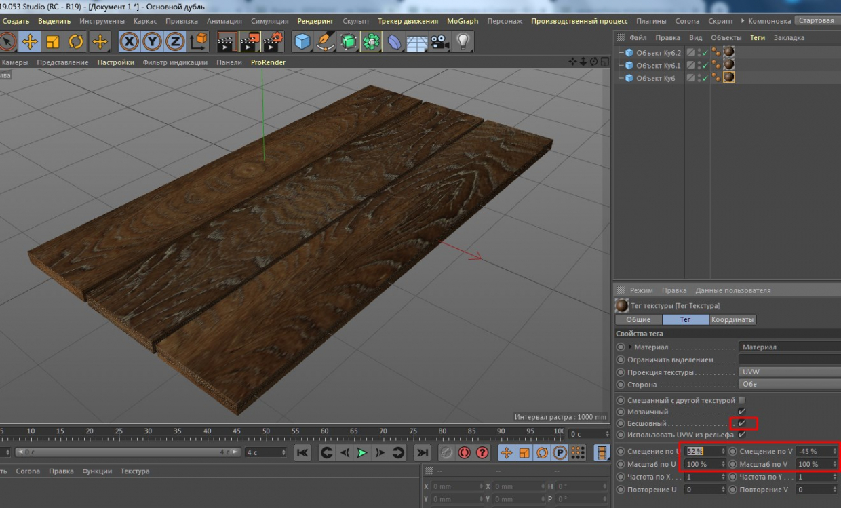
Task: Click stepper arrows of Масштаб по U
Action: pyautogui.click(x=723, y=464)
